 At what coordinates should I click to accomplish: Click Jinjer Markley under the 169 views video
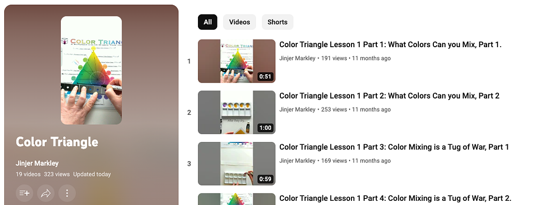pos(298,161)
